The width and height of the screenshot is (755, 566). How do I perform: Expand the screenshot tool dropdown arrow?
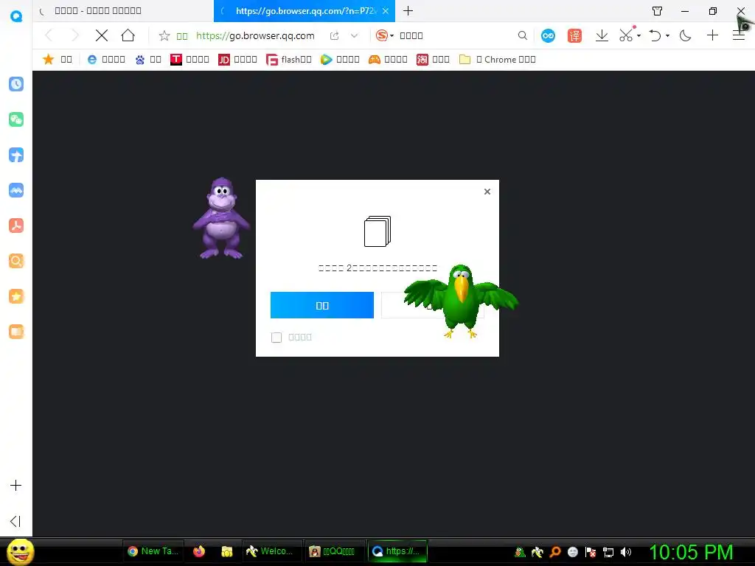[x=639, y=35]
